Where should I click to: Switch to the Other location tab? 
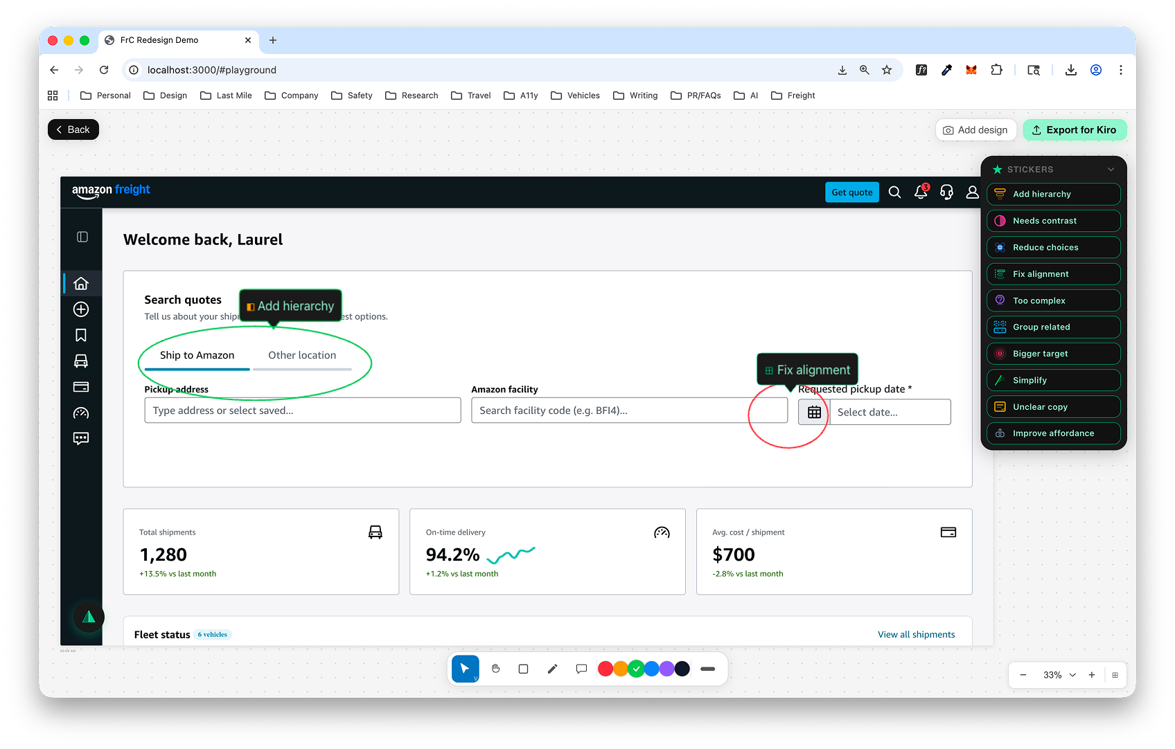click(302, 355)
